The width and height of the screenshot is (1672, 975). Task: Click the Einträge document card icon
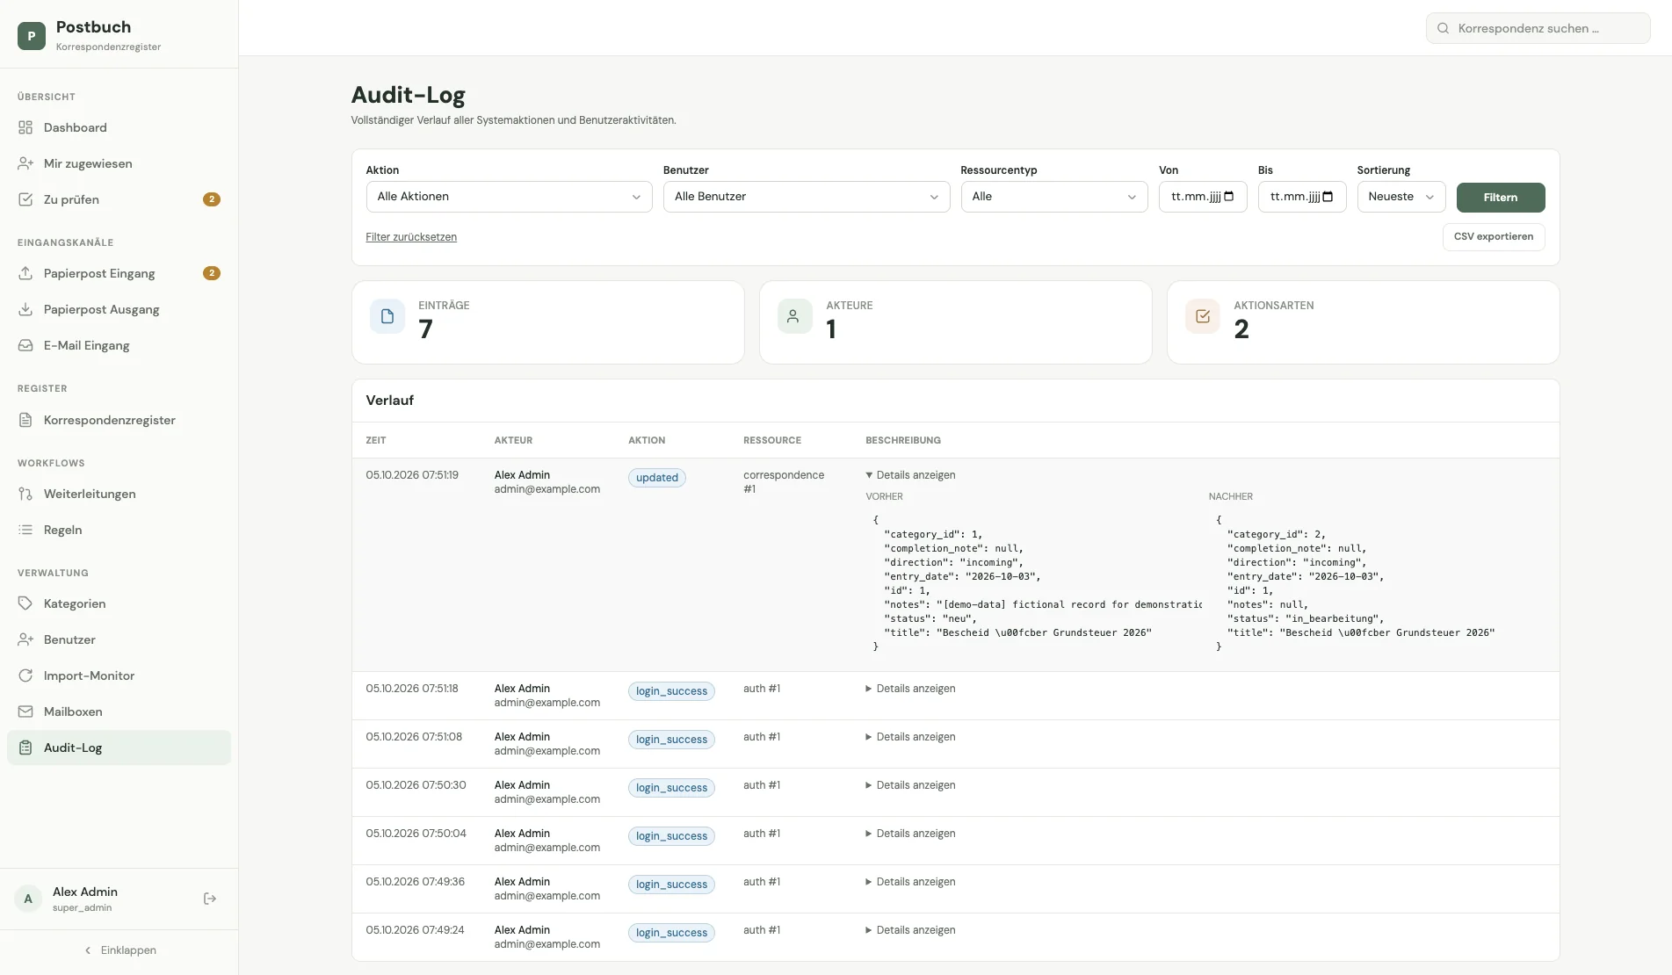coord(387,316)
